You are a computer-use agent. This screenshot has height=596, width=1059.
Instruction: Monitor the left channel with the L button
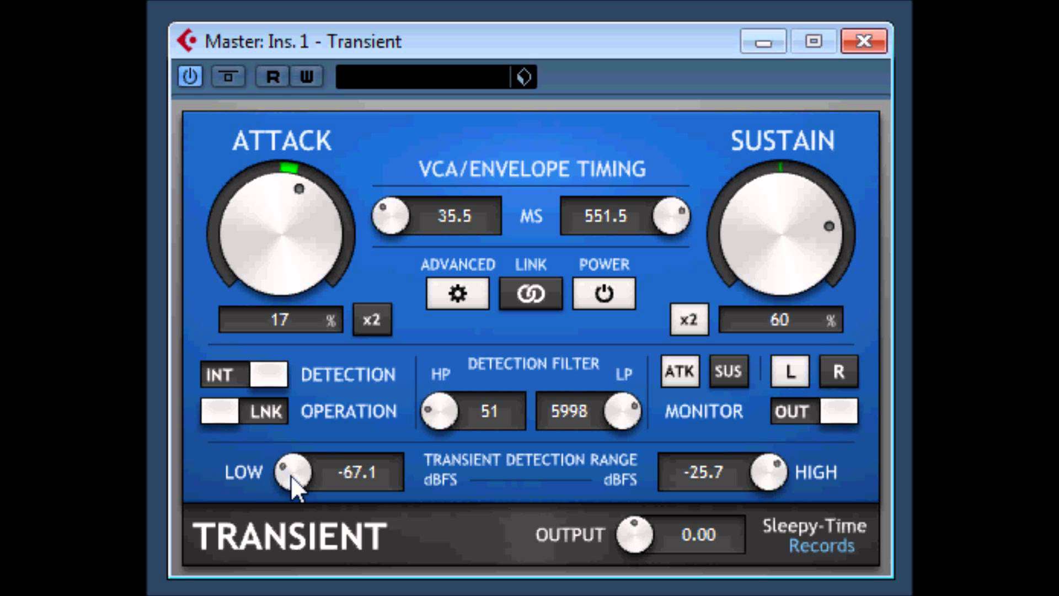click(790, 371)
